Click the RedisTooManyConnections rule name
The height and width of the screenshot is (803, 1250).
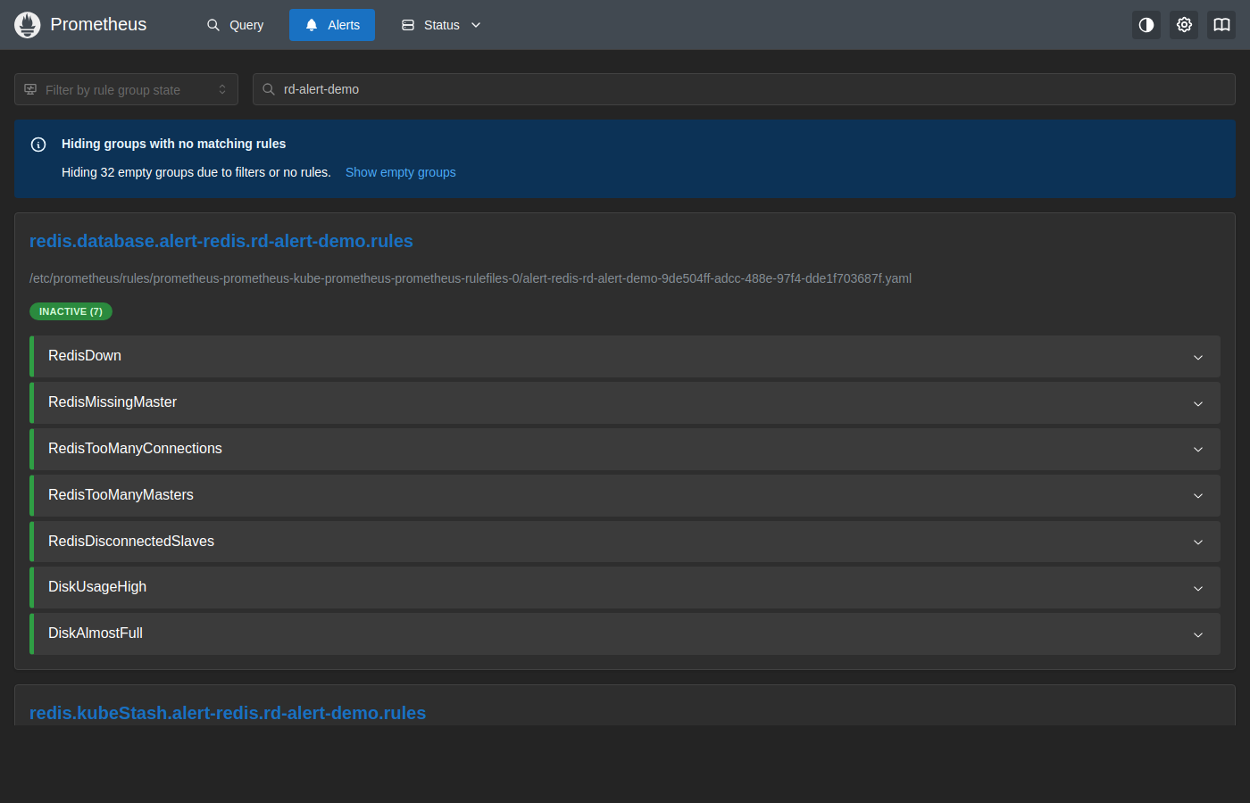[x=135, y=449]
